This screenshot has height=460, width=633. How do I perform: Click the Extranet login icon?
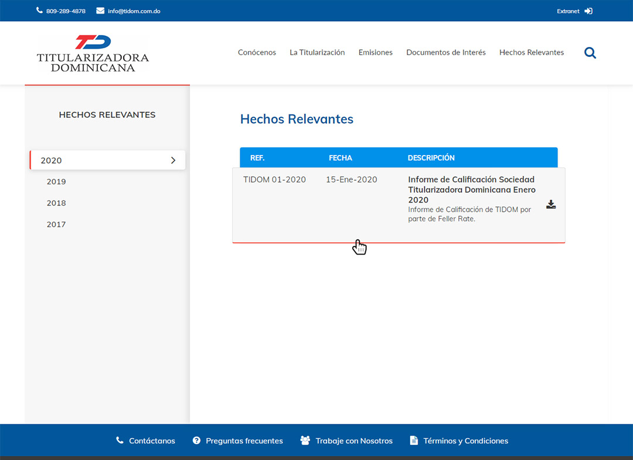click(588, 11)
